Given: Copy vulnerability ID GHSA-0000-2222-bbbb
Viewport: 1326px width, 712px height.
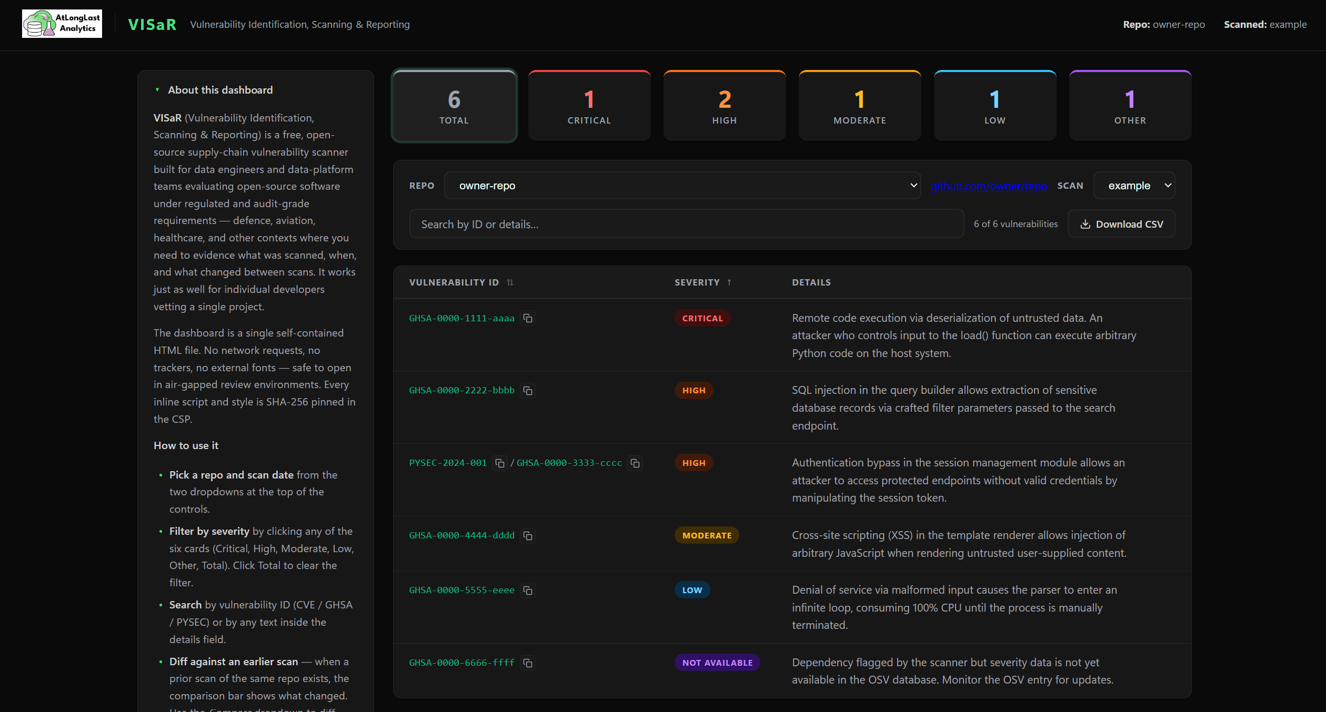Looking at the screenshot, I should [x=528, y=391].
